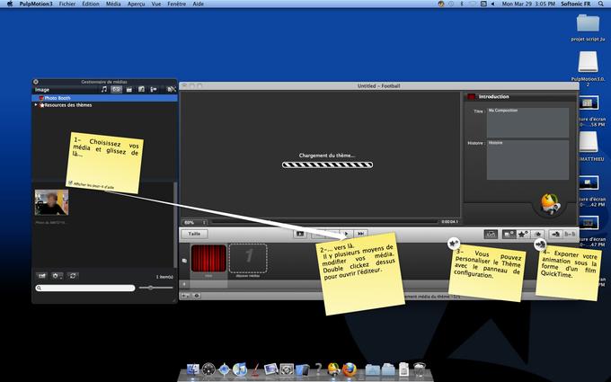
Task: Click the 0:00:04.1 time readout
Action: click(x=449, y=222)
